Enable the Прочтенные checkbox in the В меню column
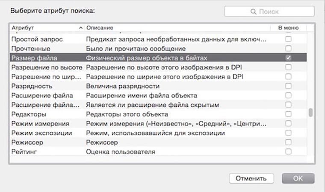The image size is (325, 192). (x=289, y=48)
